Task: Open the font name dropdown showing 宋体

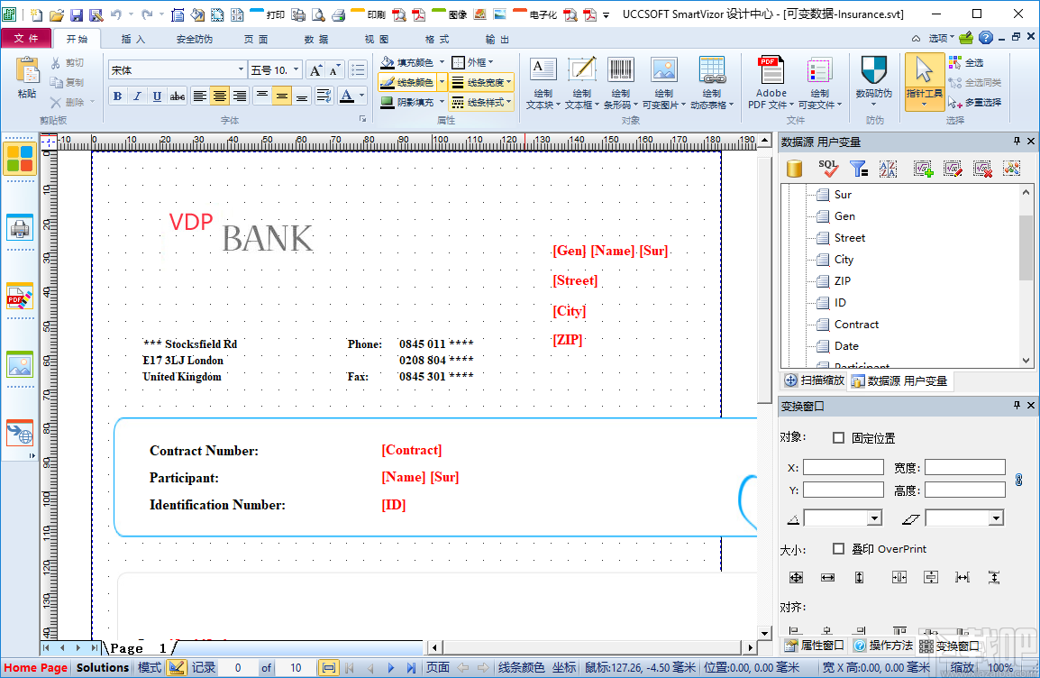Action: click(x=241, y=69)
